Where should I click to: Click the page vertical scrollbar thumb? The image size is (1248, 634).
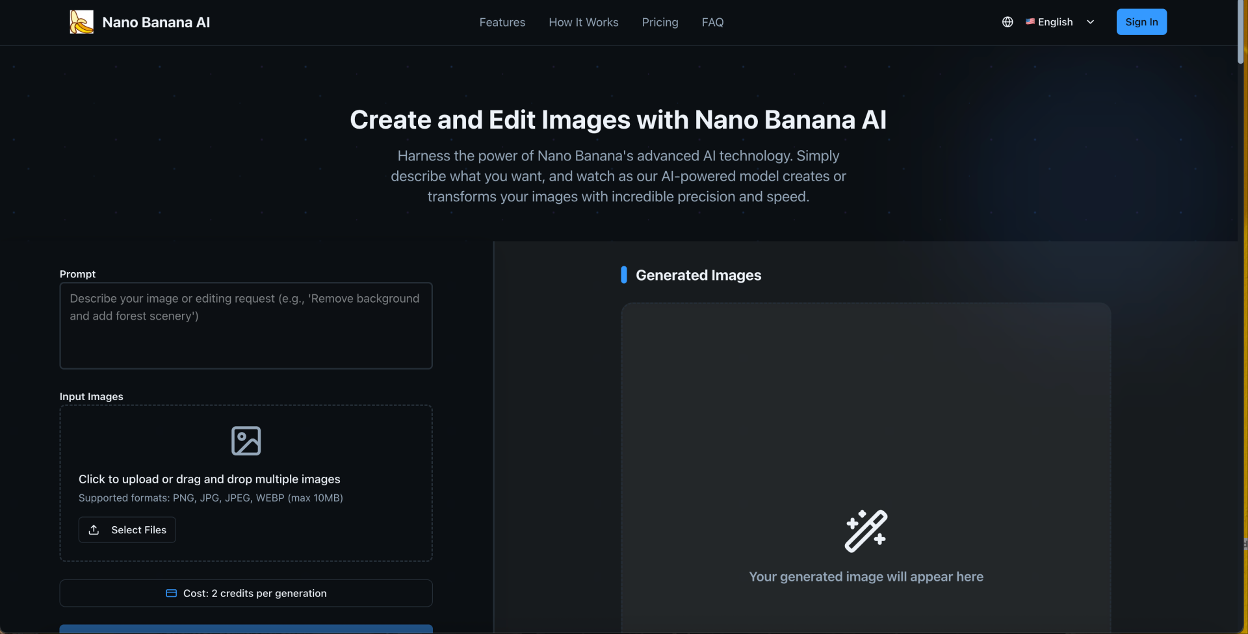[x=1240, y=32]
